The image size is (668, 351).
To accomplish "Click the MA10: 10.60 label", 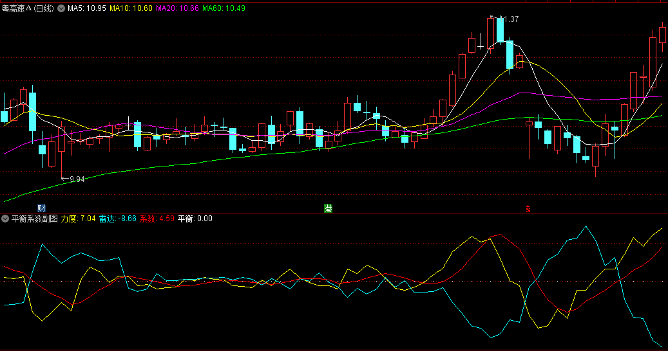I will pyautogui.click(x=131, y=8).
